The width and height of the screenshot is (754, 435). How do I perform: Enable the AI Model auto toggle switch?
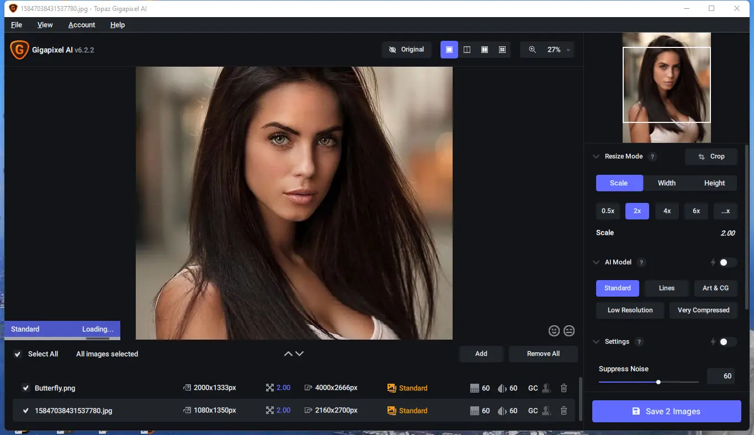[727, 262]
